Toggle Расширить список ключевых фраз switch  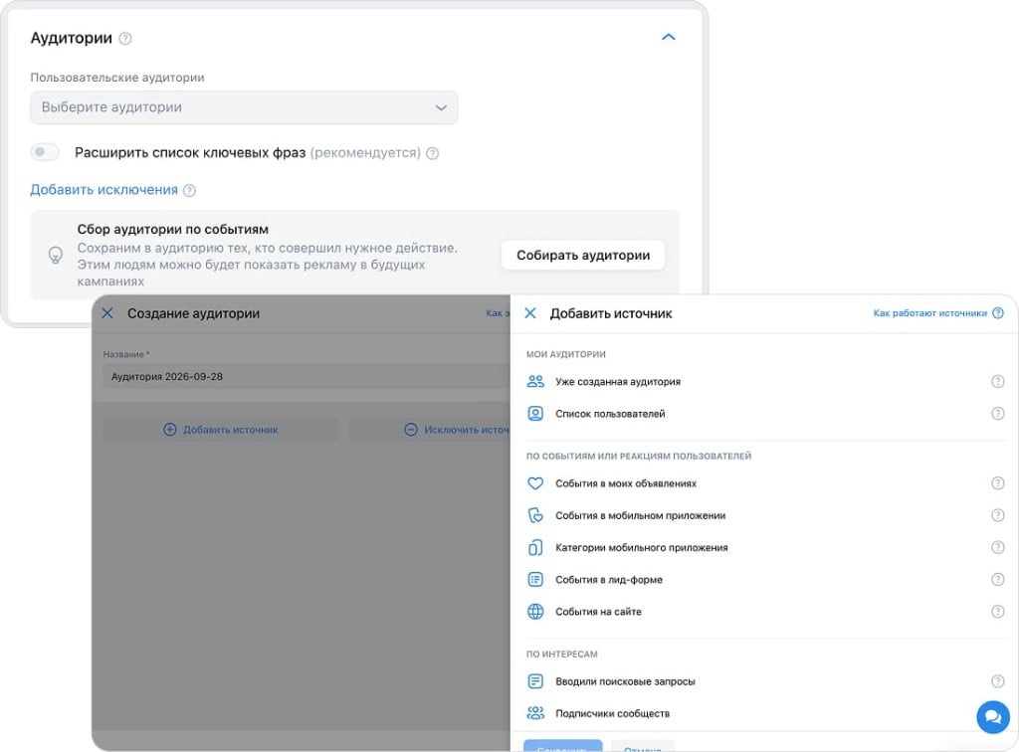pyautogui.click(x=45, y=152)
